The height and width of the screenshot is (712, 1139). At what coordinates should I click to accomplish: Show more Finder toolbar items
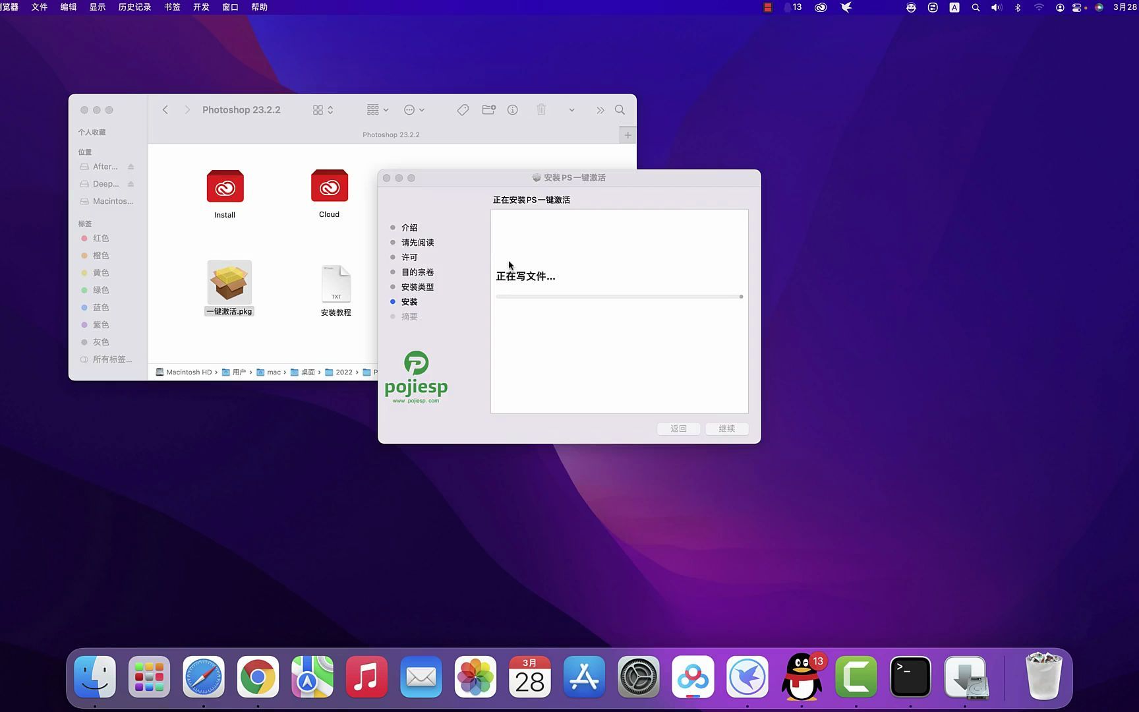click(600, 110)
